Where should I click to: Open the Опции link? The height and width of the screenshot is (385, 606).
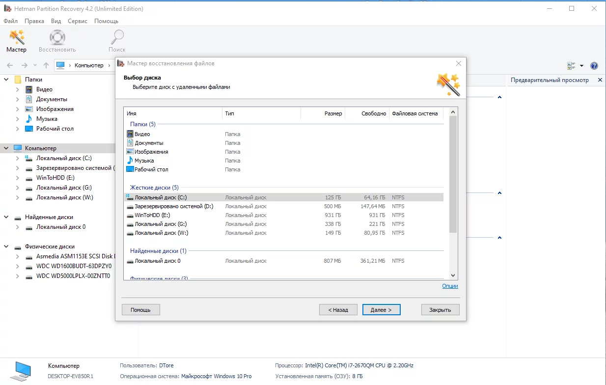pos(450,286)
